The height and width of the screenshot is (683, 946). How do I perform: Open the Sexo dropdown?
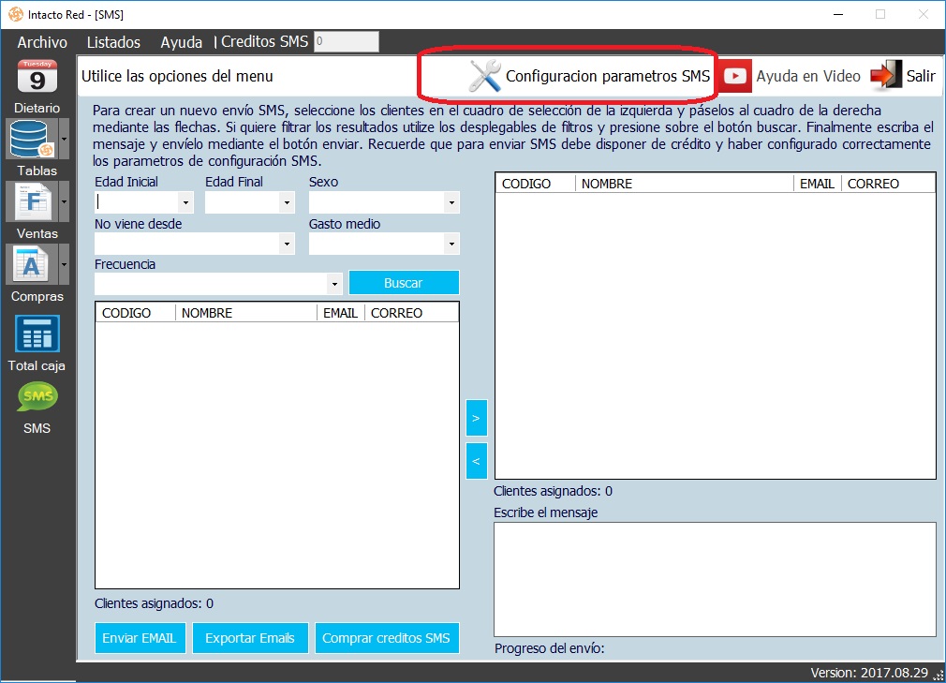(451, 202)
